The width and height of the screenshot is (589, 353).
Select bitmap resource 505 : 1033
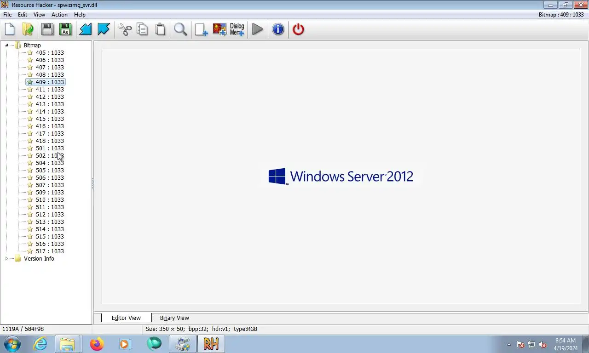click(50, 170)
